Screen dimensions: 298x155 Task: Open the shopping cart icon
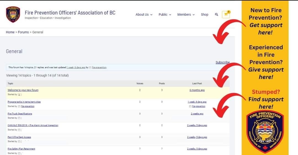[226, 14]
